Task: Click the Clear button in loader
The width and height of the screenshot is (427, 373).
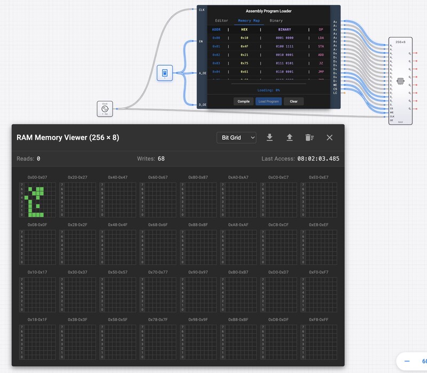Action: (294, 101)
